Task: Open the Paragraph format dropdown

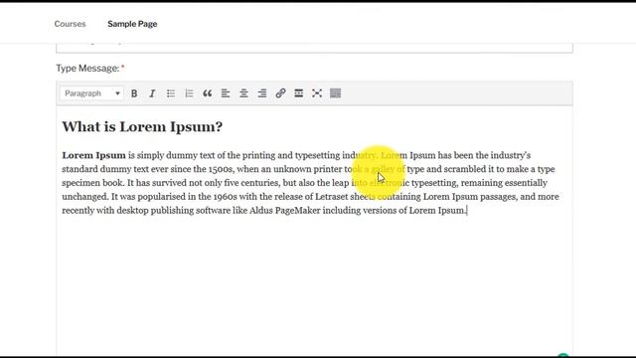Action: 91,93
